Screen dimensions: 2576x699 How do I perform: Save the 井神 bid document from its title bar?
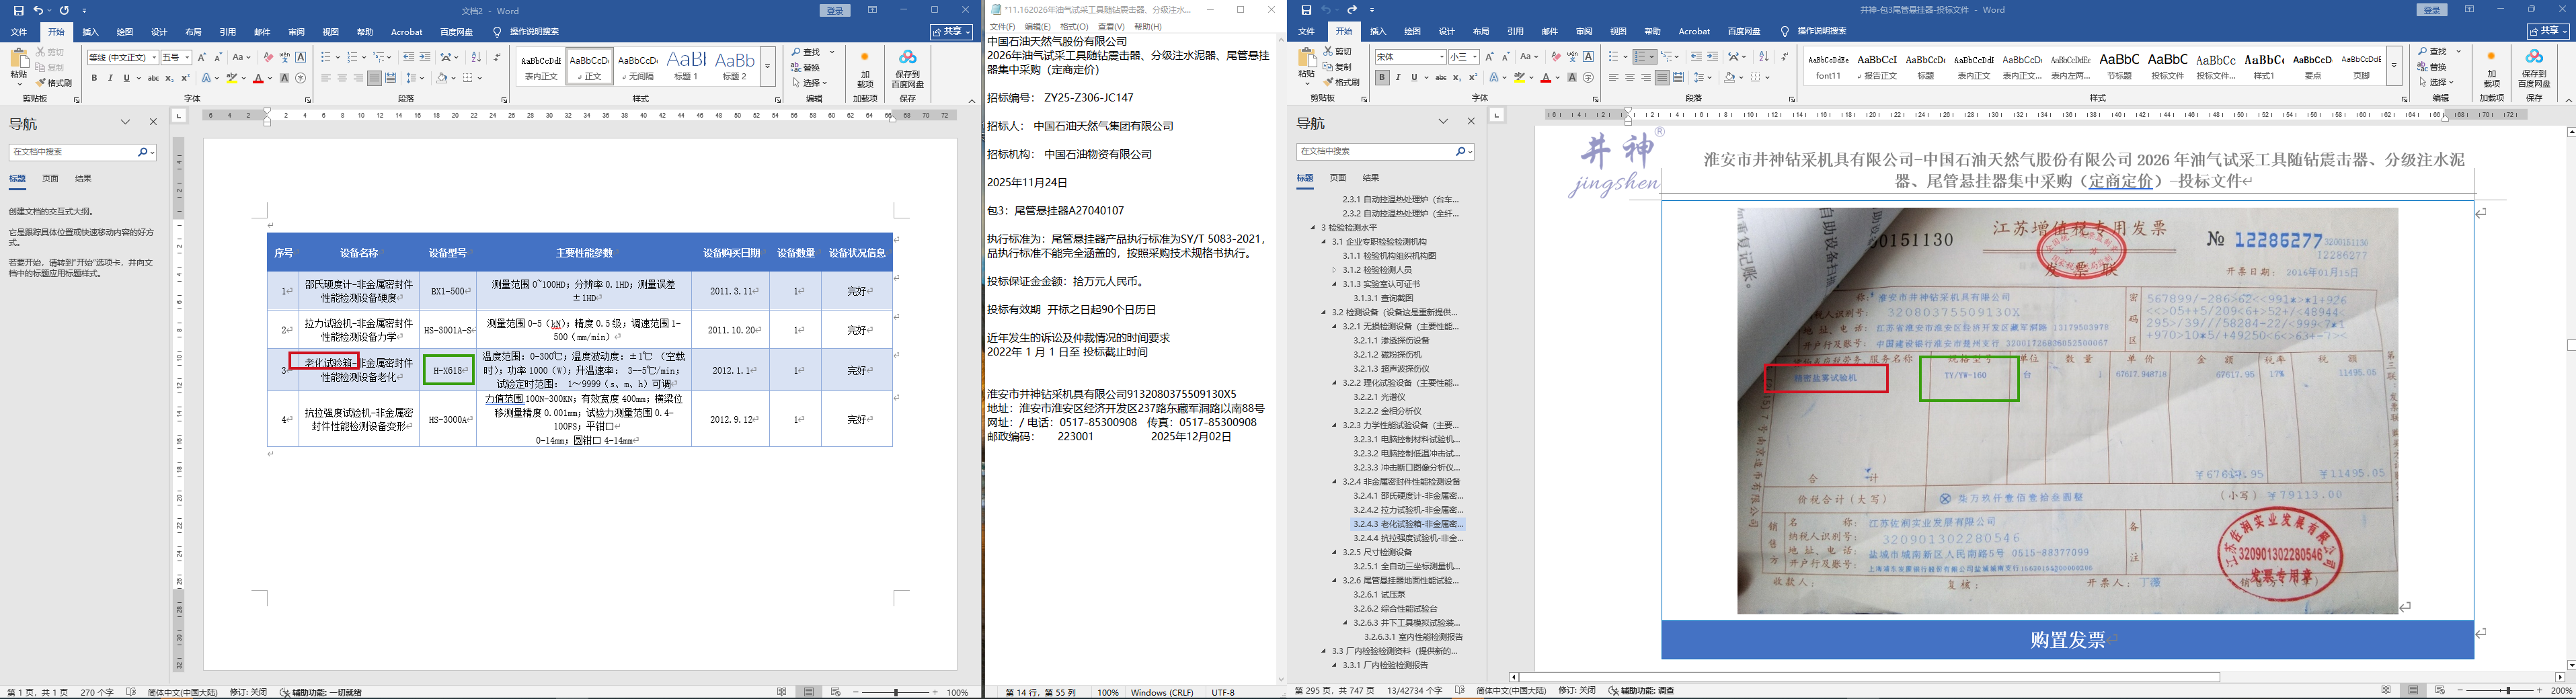1306,10
